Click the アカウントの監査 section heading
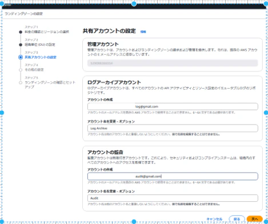Screen dimensions: 268x224 tap(105, 152)
